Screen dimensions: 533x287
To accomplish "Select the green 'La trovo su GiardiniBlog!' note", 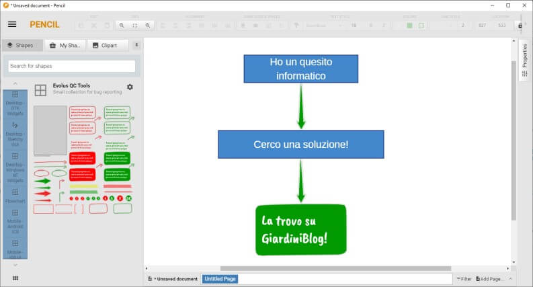I will [301, 229].
